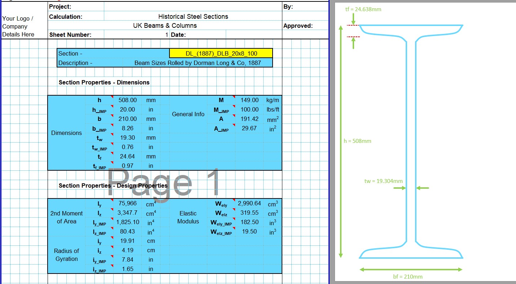Select the iy_IMP value 7.84 cell

click(x=128, y=259)
